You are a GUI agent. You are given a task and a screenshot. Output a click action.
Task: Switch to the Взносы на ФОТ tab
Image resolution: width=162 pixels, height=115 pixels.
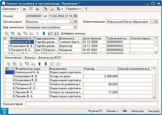(50, 58)
